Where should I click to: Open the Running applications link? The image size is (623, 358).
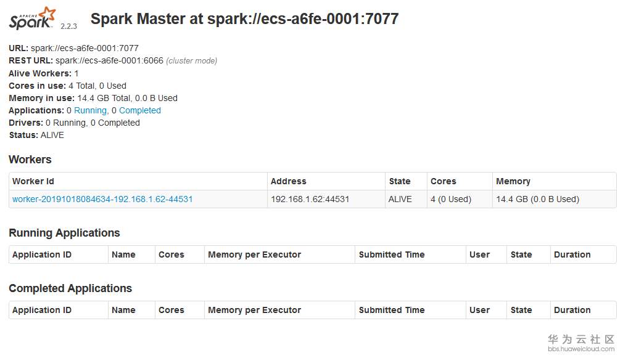coord(90,110)
